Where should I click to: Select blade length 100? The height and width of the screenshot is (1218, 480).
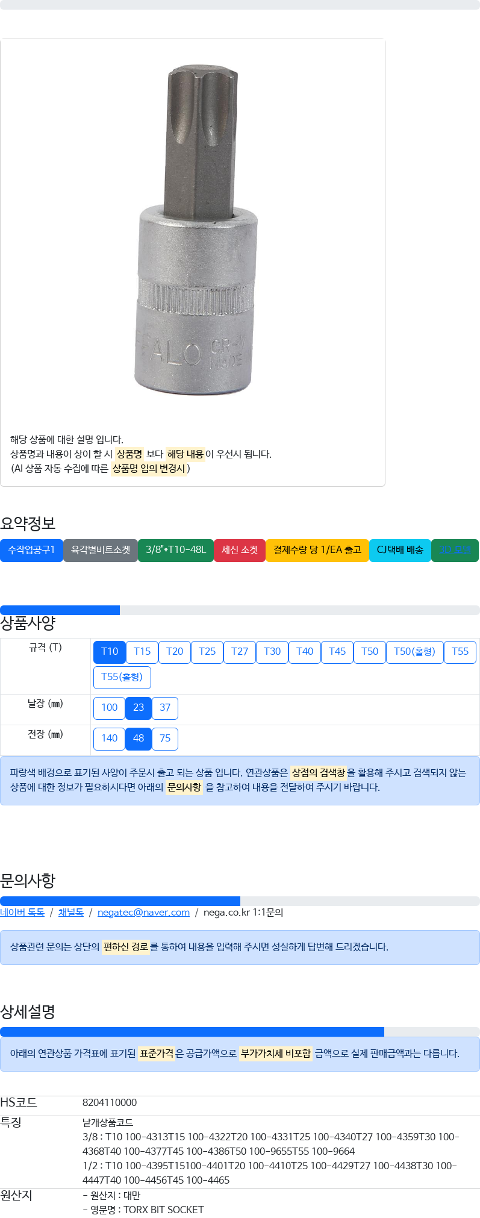tap(109, 708)
